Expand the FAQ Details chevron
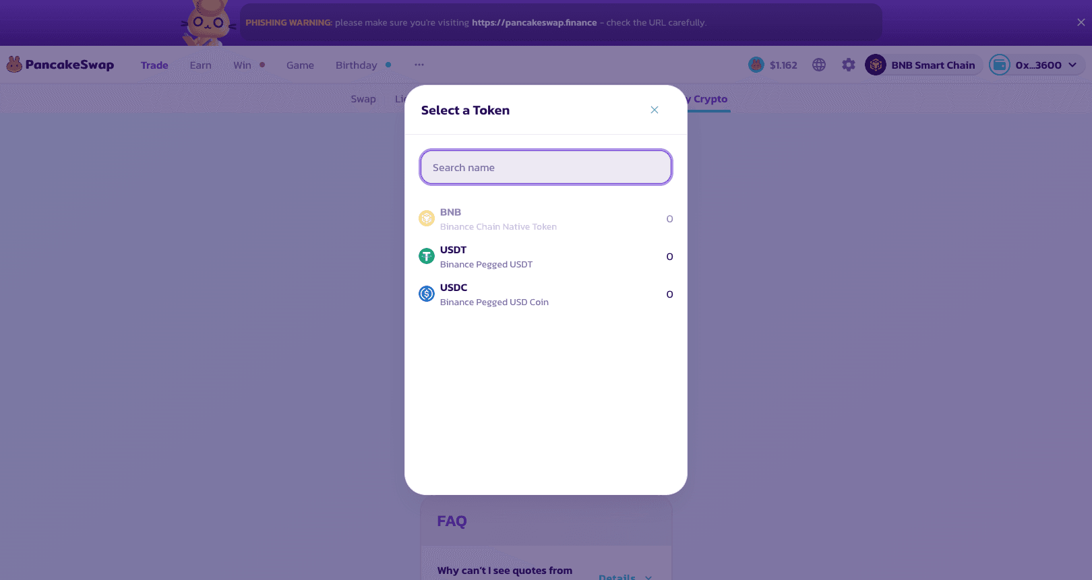 point(648,577)
